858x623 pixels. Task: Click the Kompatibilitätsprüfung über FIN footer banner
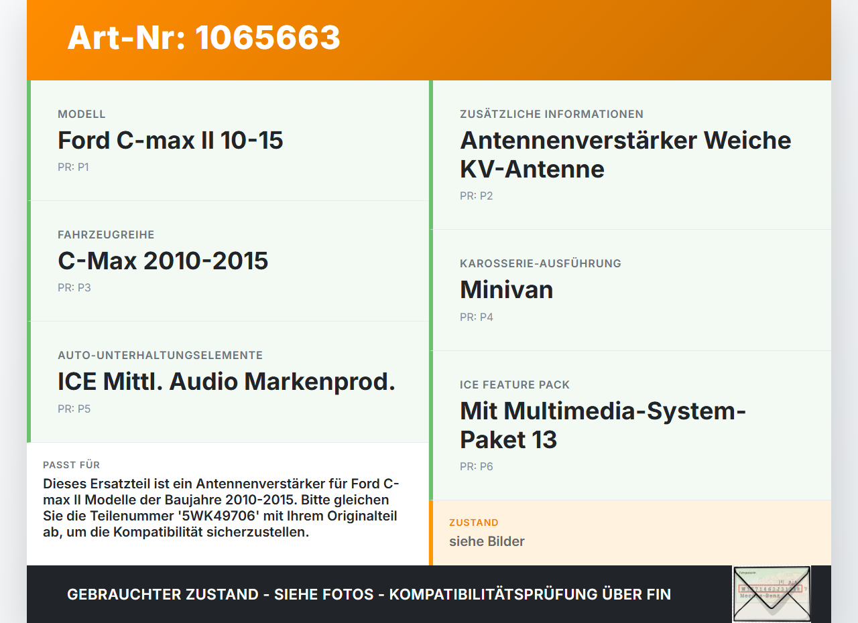pyautogui.click(x=369, y=594)
